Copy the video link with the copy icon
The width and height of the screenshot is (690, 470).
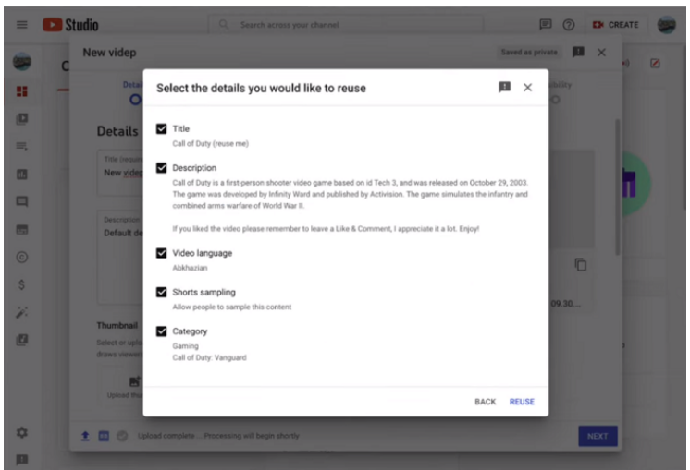click(x=581, y=265)
